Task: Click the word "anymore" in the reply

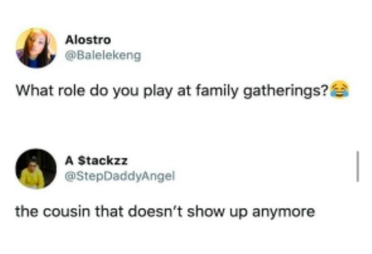Action: click(283, 212)
